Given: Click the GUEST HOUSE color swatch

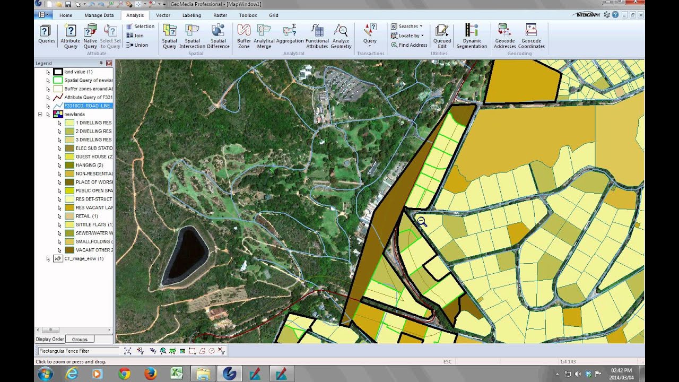Looking at the screenshot, I should 69,157.
